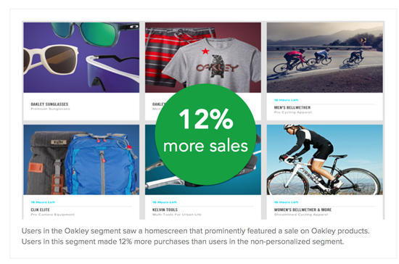This screenshot has width=399, height=264.
Task: Click the Clik Elite sale title
Action: click(40, 210)
